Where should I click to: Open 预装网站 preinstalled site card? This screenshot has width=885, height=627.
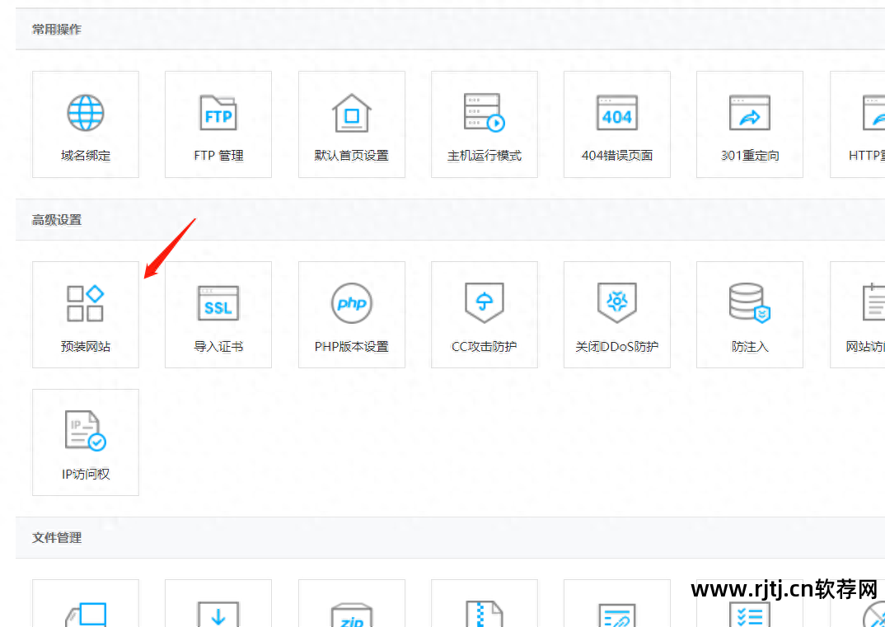coord(85,315)
